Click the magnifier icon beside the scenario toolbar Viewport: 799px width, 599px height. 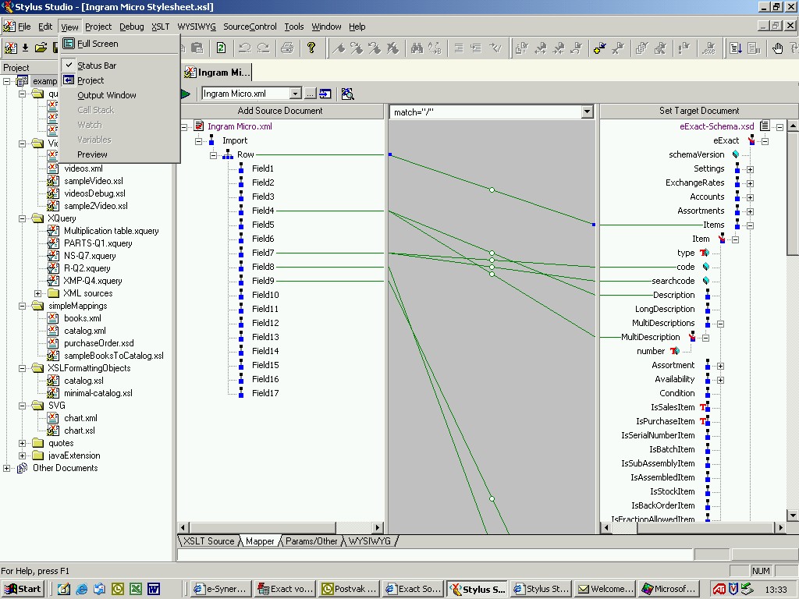tap(347, 94)
